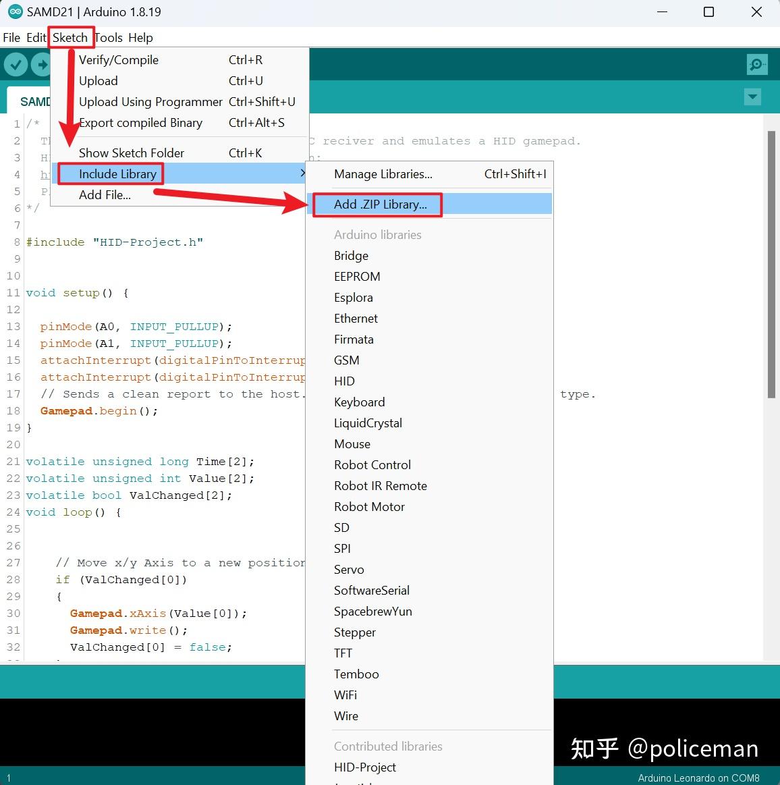Open the Tools menu

click(109, 38)
